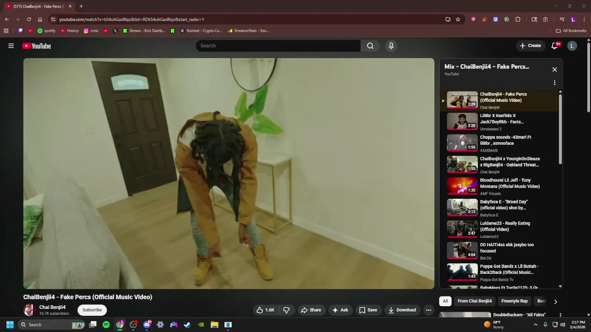Open Chrome media controls icon
591x332 pixels.
coord(562,19)
